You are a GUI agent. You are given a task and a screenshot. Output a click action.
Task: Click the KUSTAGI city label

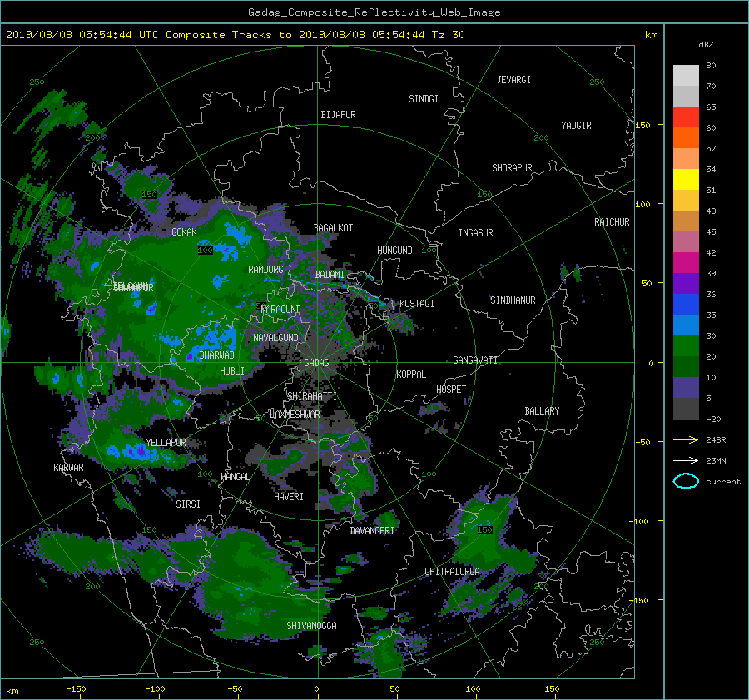tap(417, 304)
